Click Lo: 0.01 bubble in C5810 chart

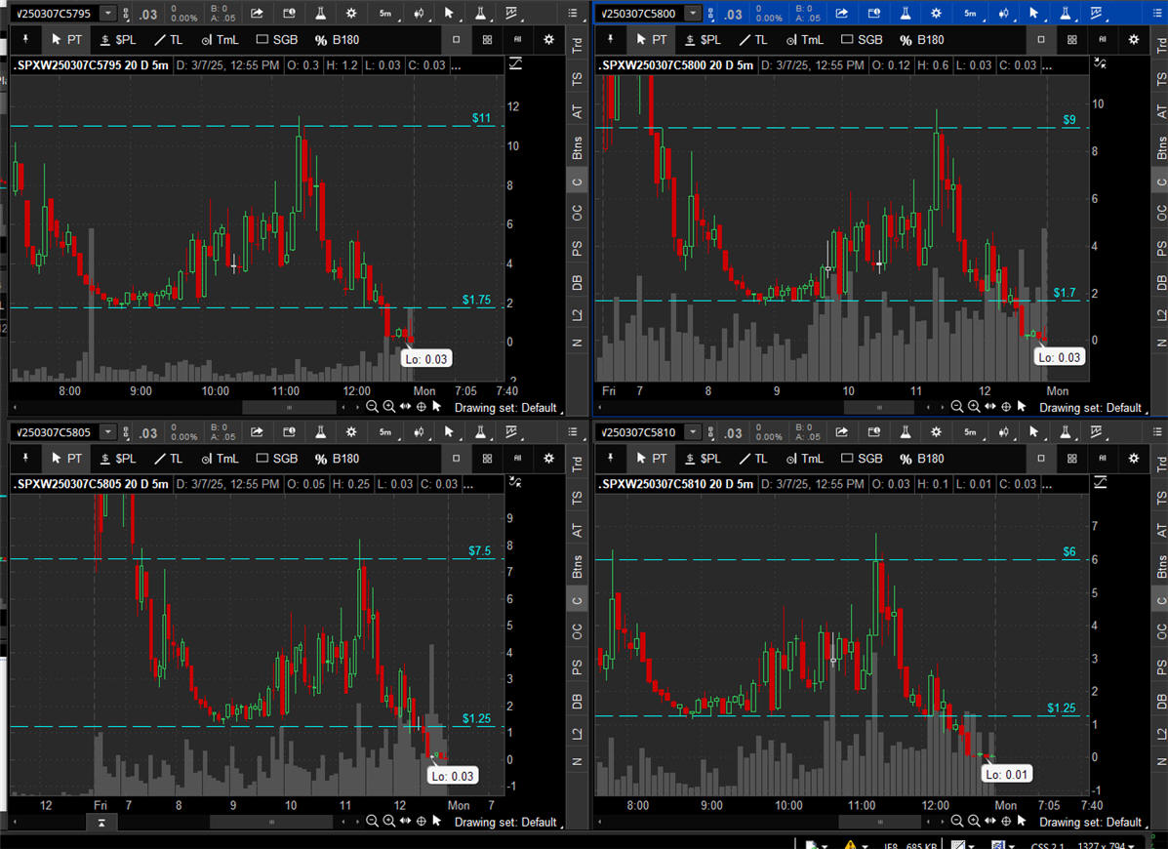point(1006,774)
